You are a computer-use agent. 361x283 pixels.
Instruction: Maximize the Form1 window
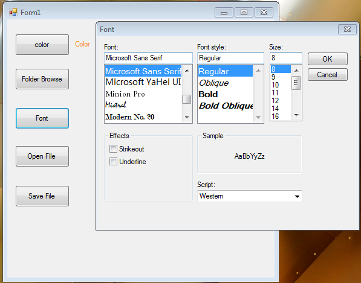pos(244,13)
